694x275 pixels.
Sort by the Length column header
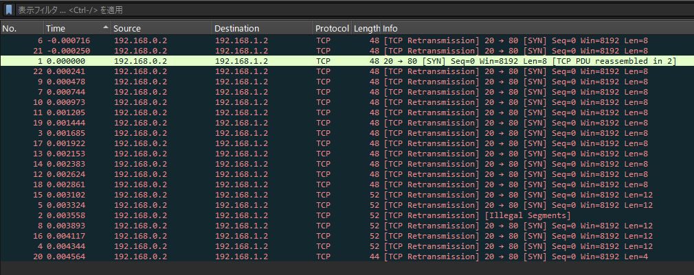coord(366,28)
